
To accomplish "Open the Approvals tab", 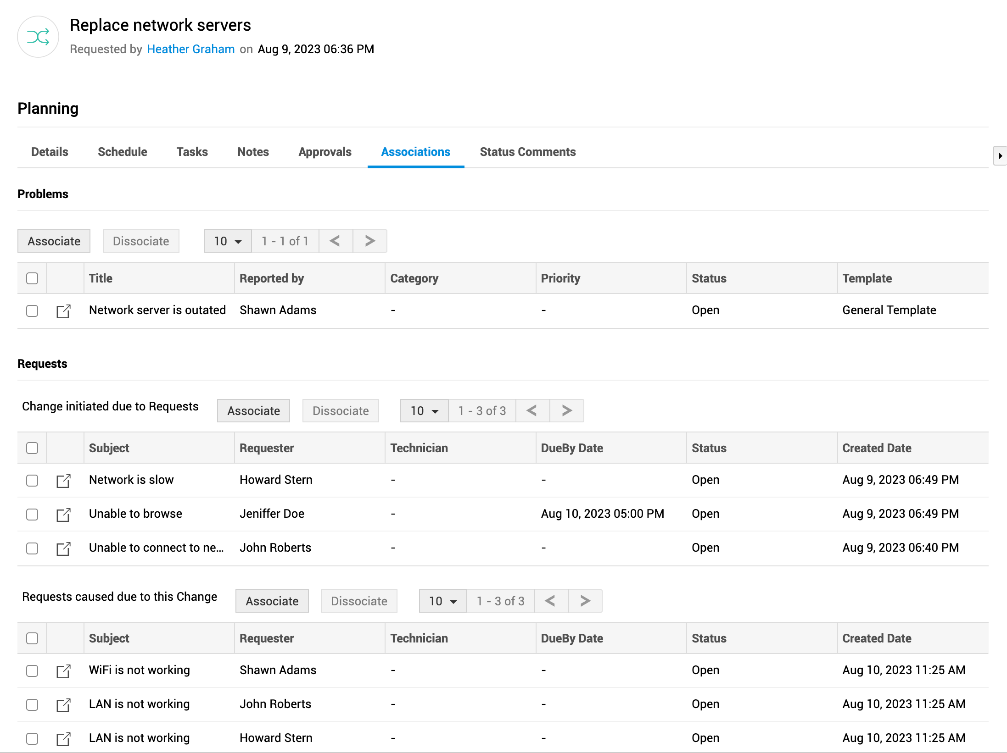I will 325,152.
